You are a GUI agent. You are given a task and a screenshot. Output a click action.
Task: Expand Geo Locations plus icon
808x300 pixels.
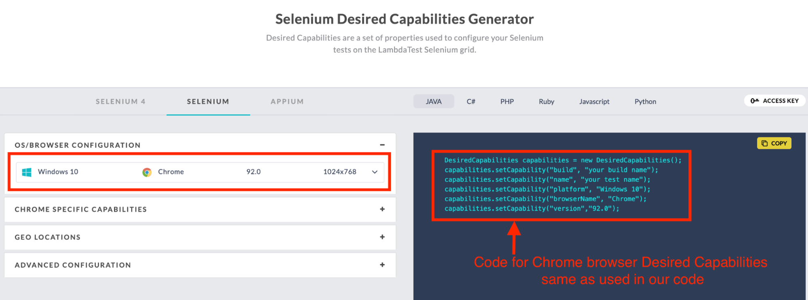coord(382,237)
